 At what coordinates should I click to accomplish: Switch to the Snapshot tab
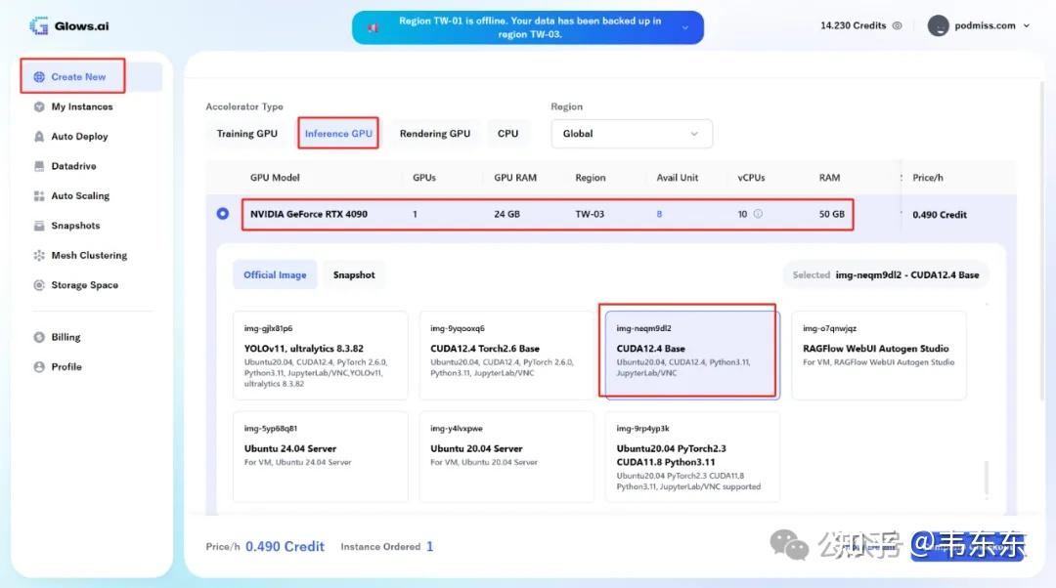click(354, 274)
